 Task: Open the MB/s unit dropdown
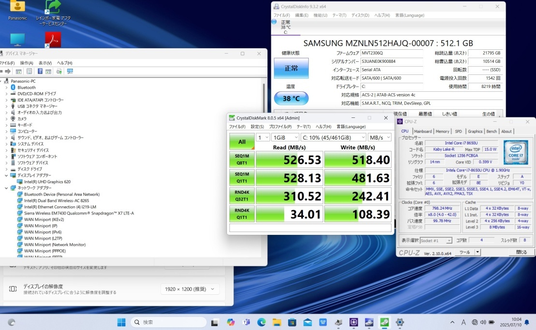379,137
